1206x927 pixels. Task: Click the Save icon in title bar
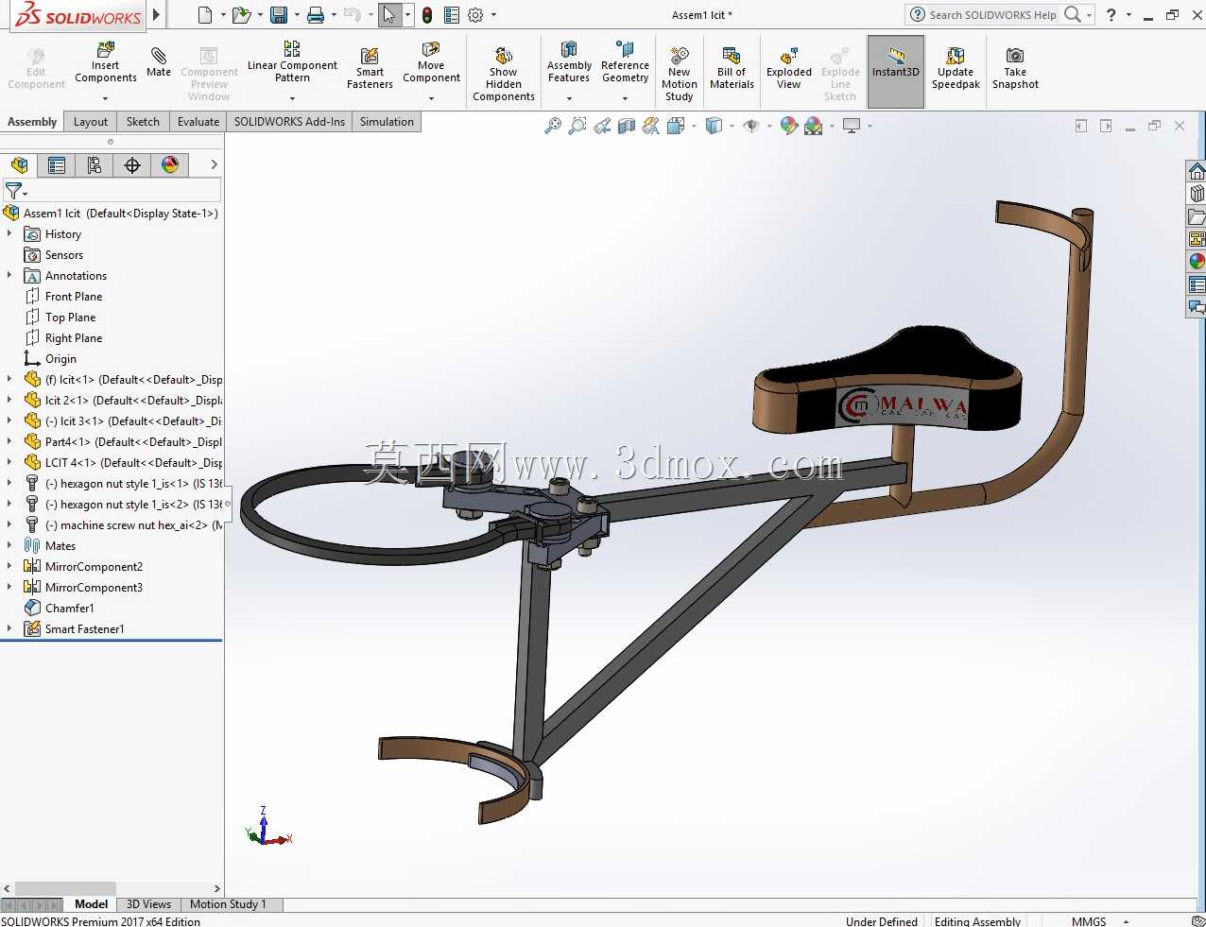click(279, 15)
